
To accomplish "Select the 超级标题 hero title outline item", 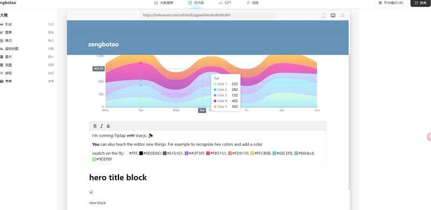I will [27, 49].
